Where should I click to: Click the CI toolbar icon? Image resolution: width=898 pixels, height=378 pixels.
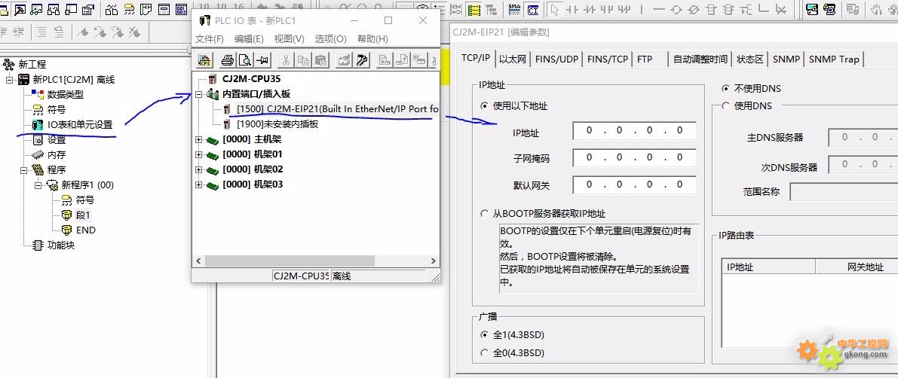tap(532, 10)
